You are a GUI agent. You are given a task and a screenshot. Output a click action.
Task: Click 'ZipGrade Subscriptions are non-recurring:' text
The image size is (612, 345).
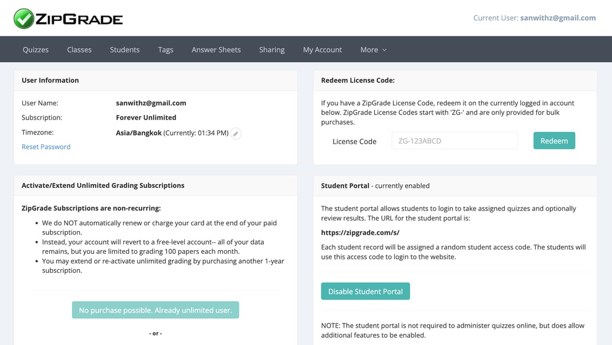91,208
